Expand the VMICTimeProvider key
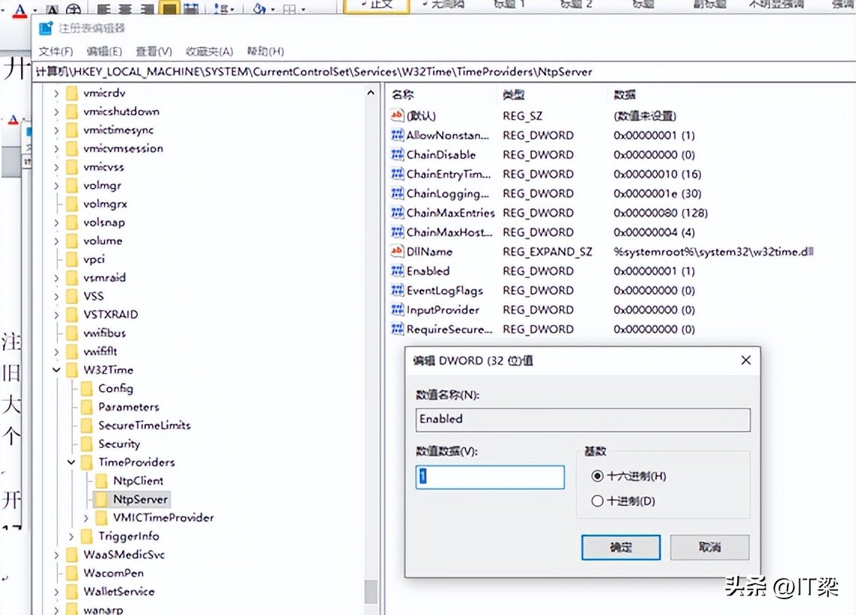 [84, 517]
